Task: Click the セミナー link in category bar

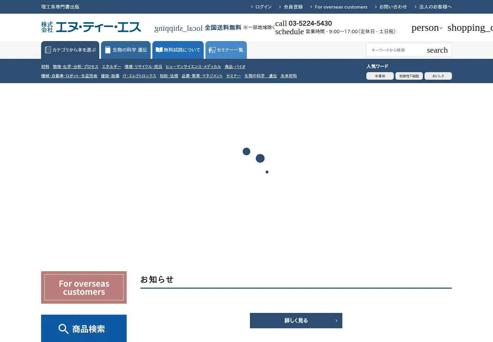Action: point(233,76)
